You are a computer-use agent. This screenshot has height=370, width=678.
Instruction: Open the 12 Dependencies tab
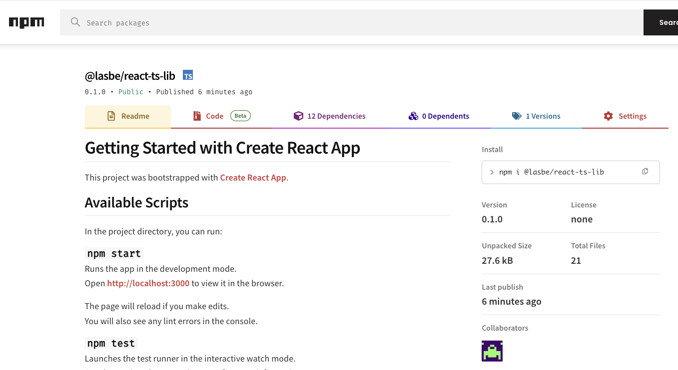[329, 117]
